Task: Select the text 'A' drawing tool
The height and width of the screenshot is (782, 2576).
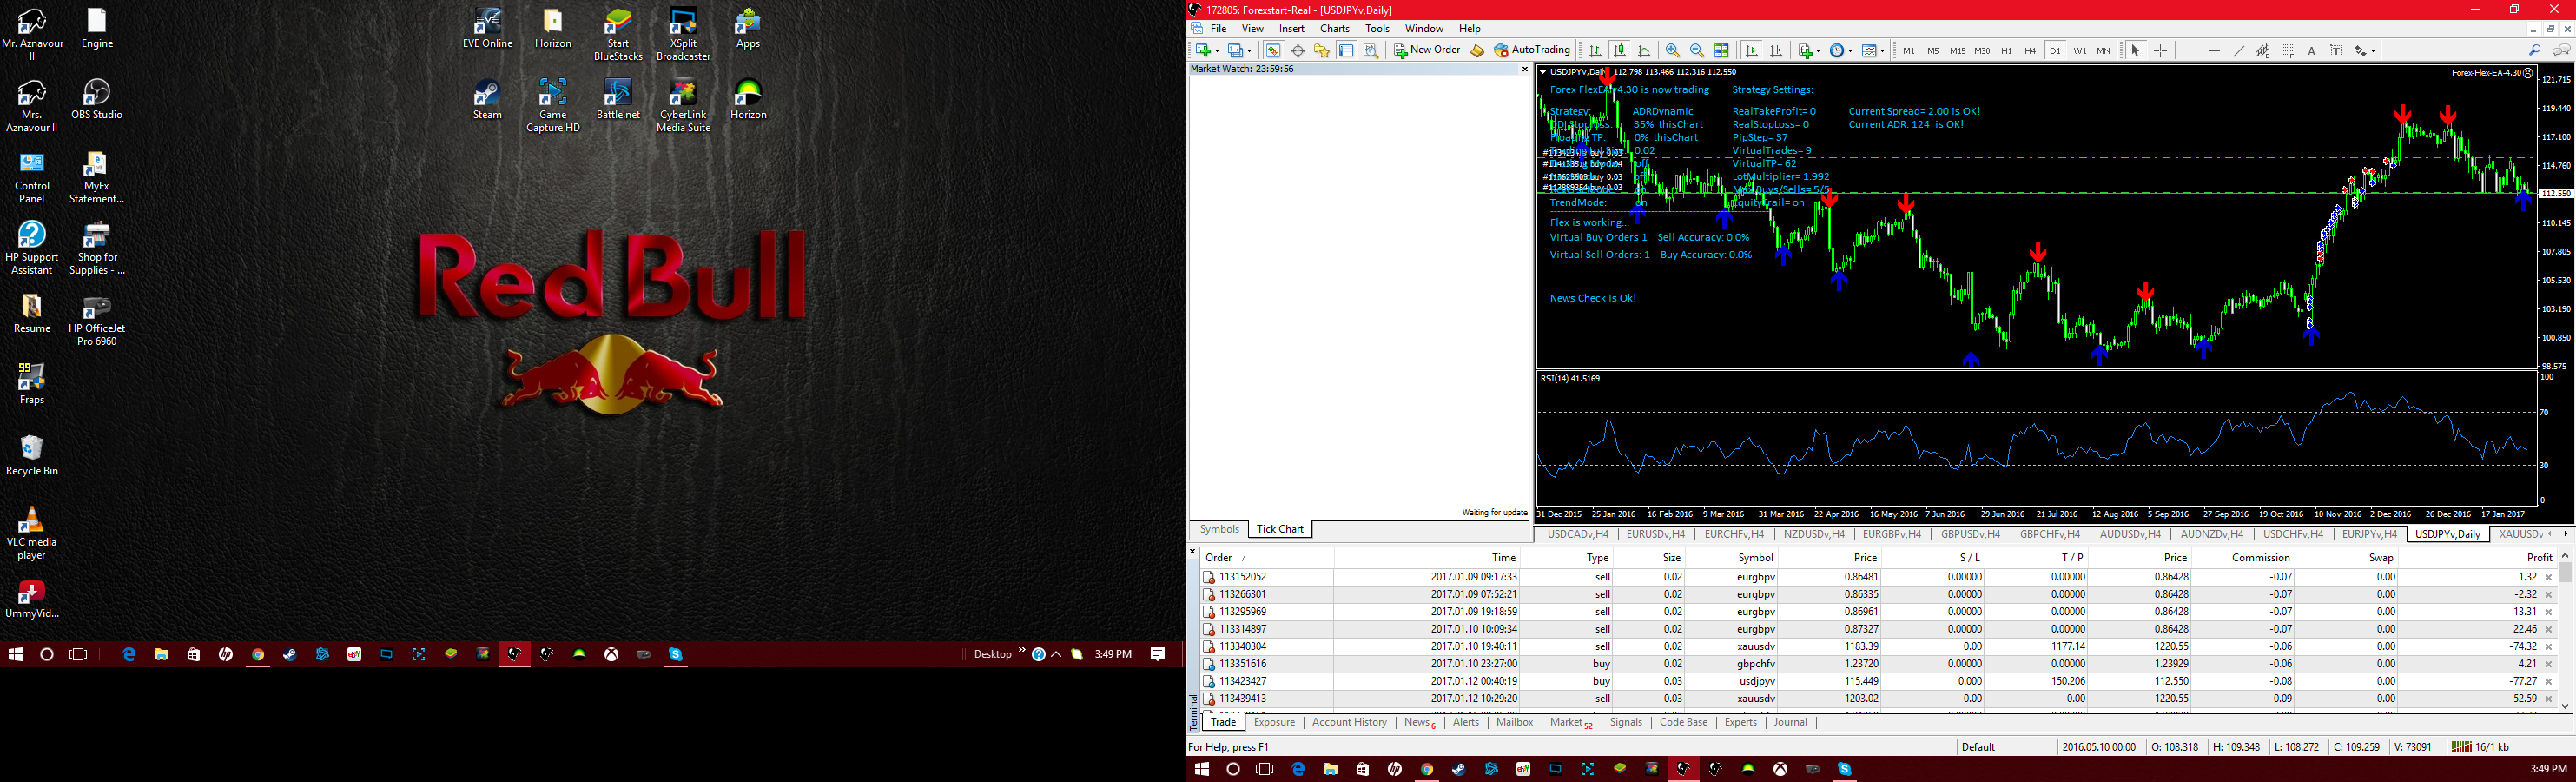Action: point(2311,50)
